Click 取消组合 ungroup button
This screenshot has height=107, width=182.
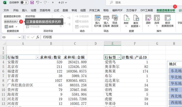[x=82, y=21]
